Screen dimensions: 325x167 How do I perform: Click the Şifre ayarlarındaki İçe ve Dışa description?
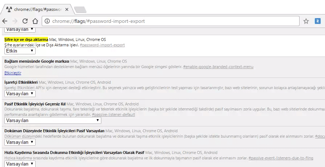[41, 45]
